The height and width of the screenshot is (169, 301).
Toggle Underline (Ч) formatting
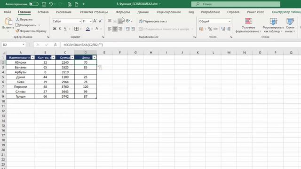(65, 29)
